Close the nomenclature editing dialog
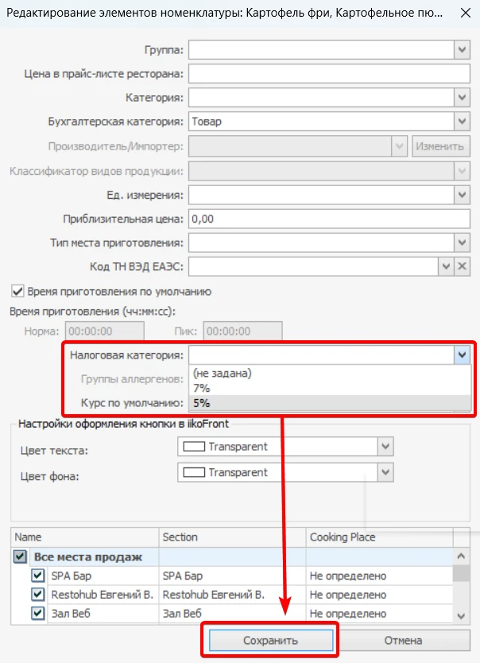 [466, 13]
